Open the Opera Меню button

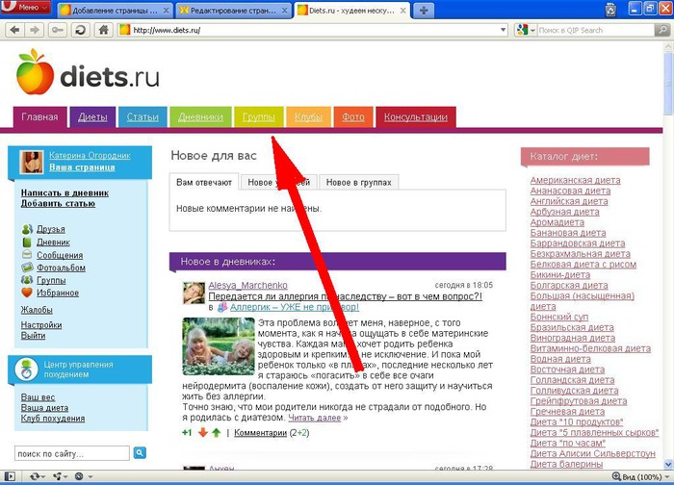pos(26,10)
